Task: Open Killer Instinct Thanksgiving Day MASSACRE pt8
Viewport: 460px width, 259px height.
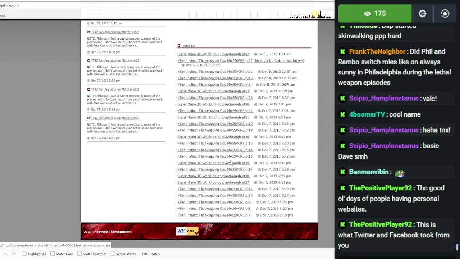Action: (214, 209)
